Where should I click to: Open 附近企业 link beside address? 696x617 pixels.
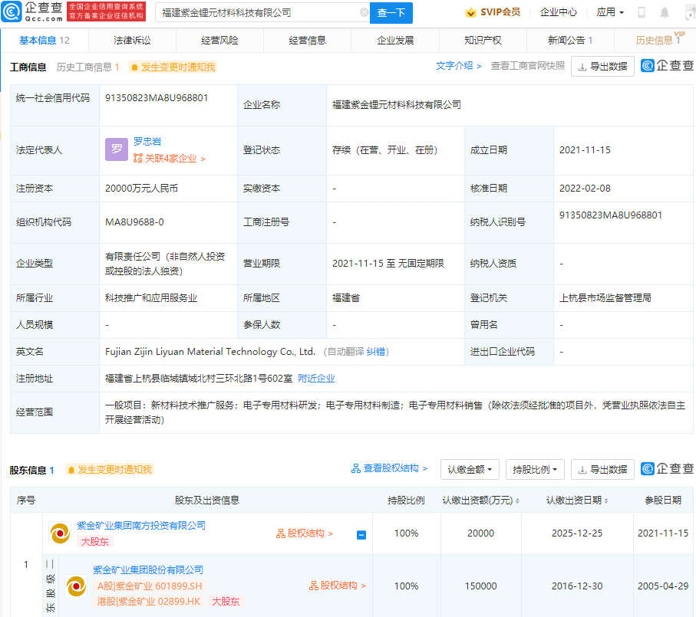pyautogui.click(x=316, y=378)
